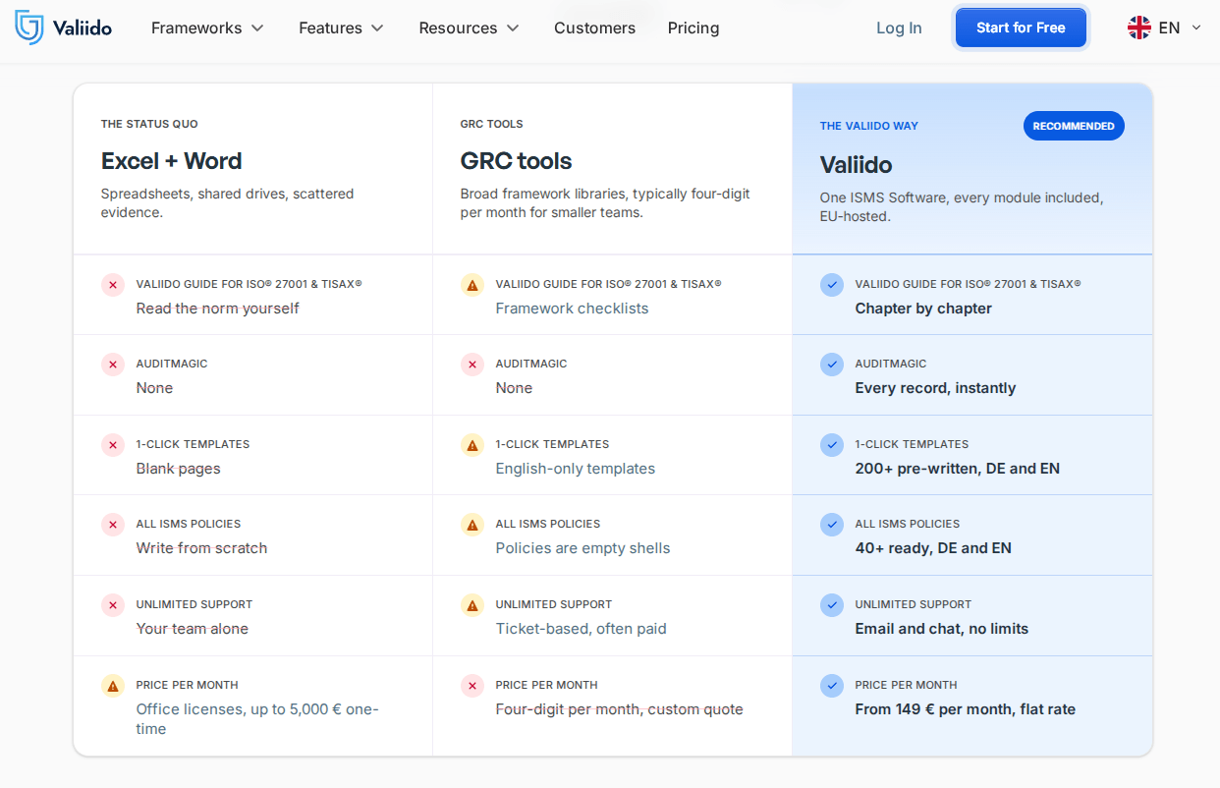Click red cross icon beside 'Your team alone'
The height and width of the screenshot is (788, 1220).
[x=113, y=605]
